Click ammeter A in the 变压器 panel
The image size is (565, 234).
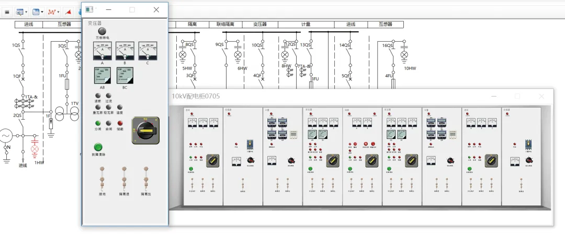pyautogui.click(x=103, y=51)
